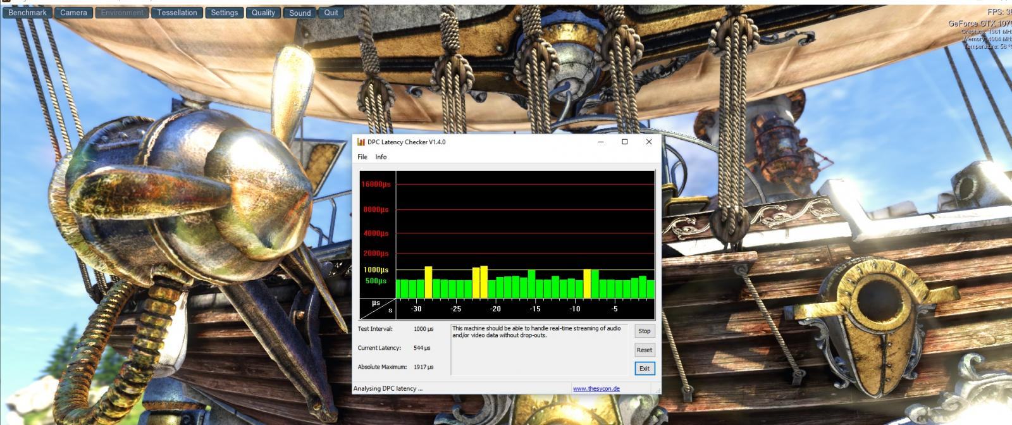Stop the latency analysis
This screenshot has height=425, width=1012.
coord(645,331)
